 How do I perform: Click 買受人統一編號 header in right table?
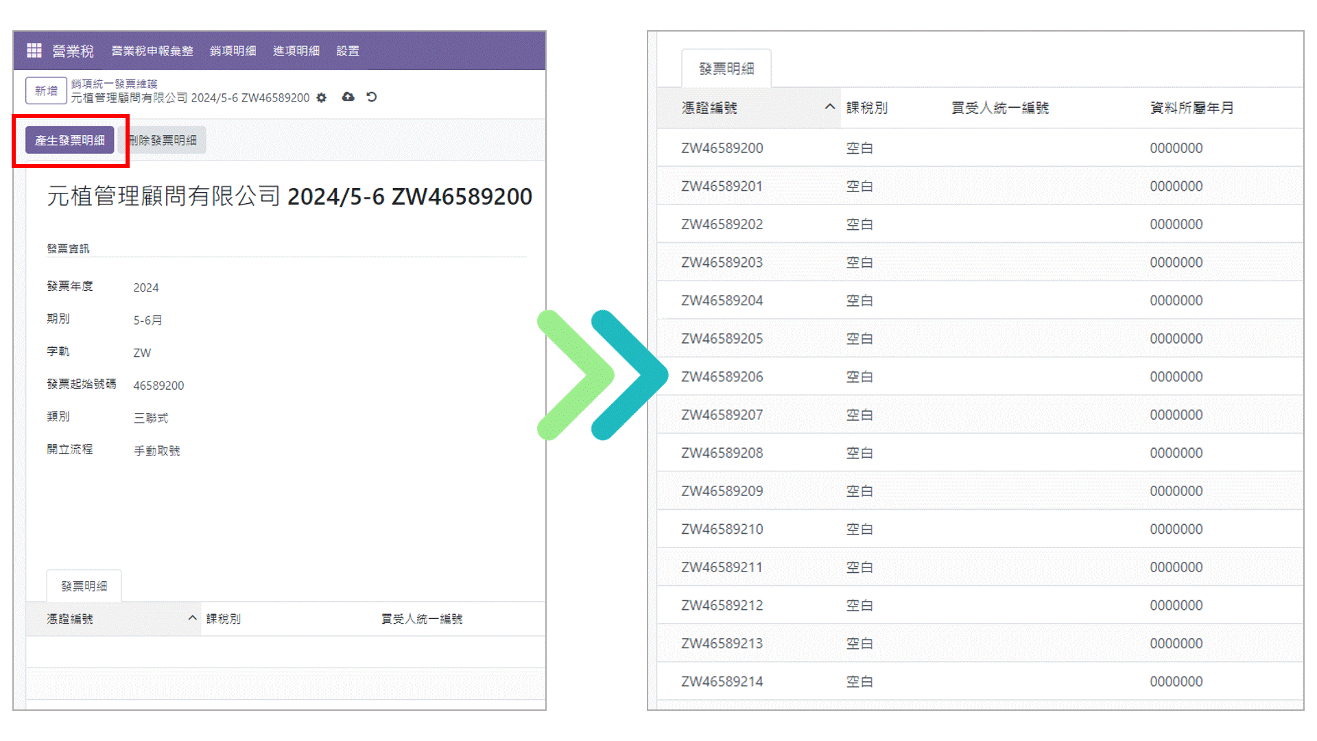(1000, 108)
